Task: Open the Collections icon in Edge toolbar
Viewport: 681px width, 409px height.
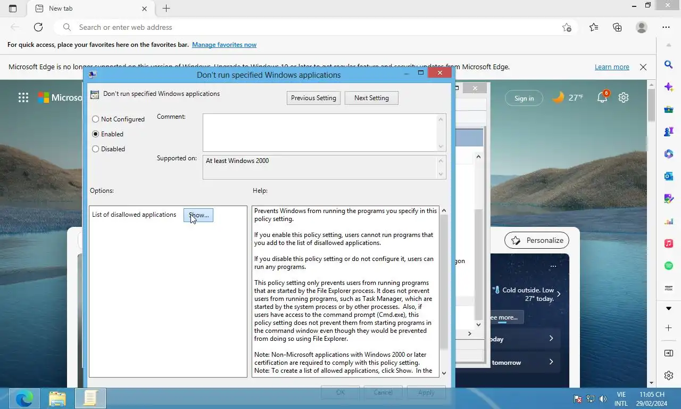Action: click(617, 27)
